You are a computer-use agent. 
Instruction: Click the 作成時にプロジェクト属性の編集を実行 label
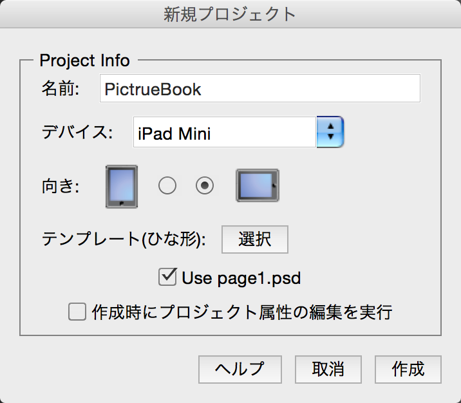(242, 312)
